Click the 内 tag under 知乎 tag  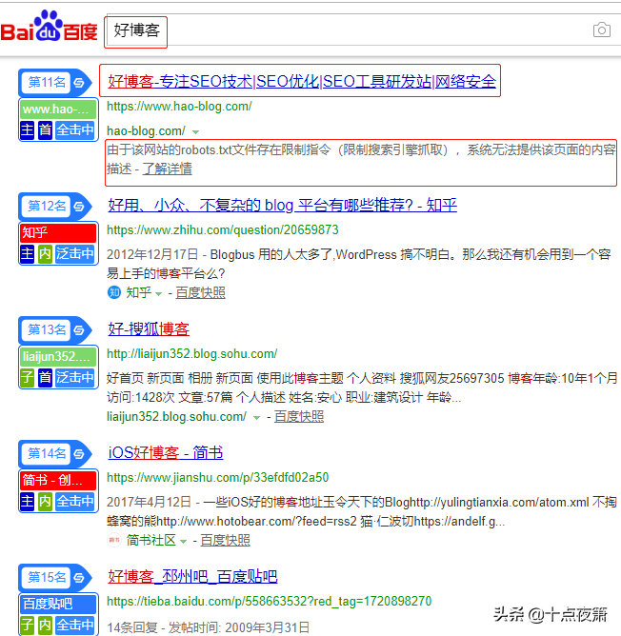[x=45, y=254]
